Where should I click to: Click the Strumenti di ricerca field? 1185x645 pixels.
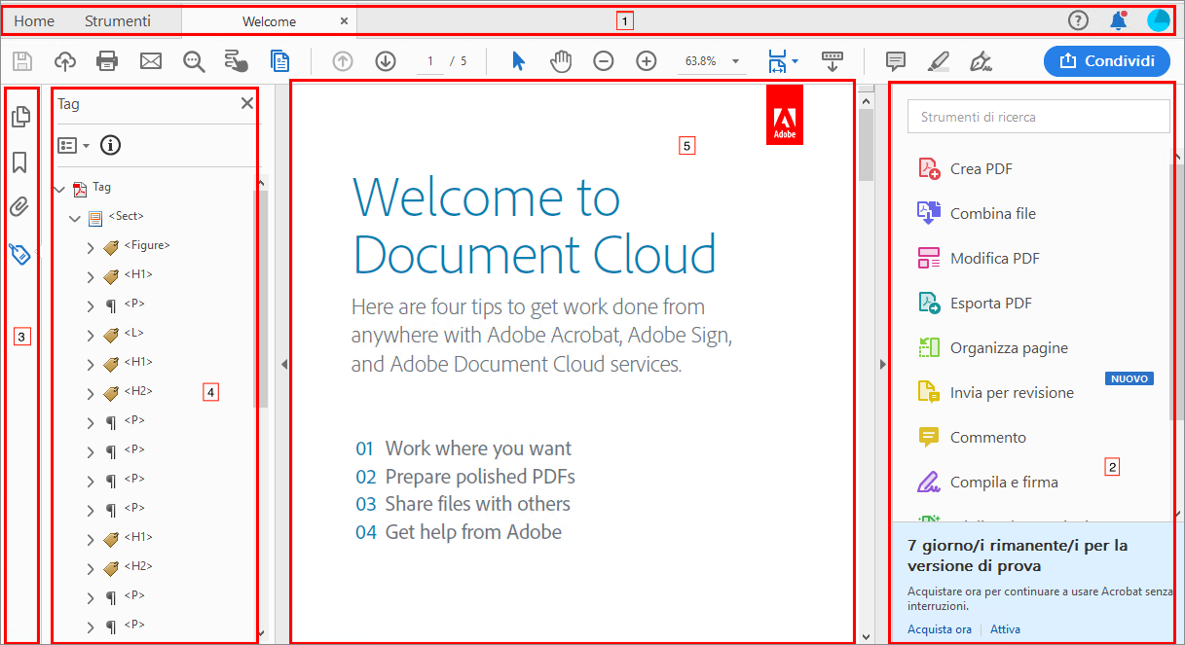point(1038,117)
